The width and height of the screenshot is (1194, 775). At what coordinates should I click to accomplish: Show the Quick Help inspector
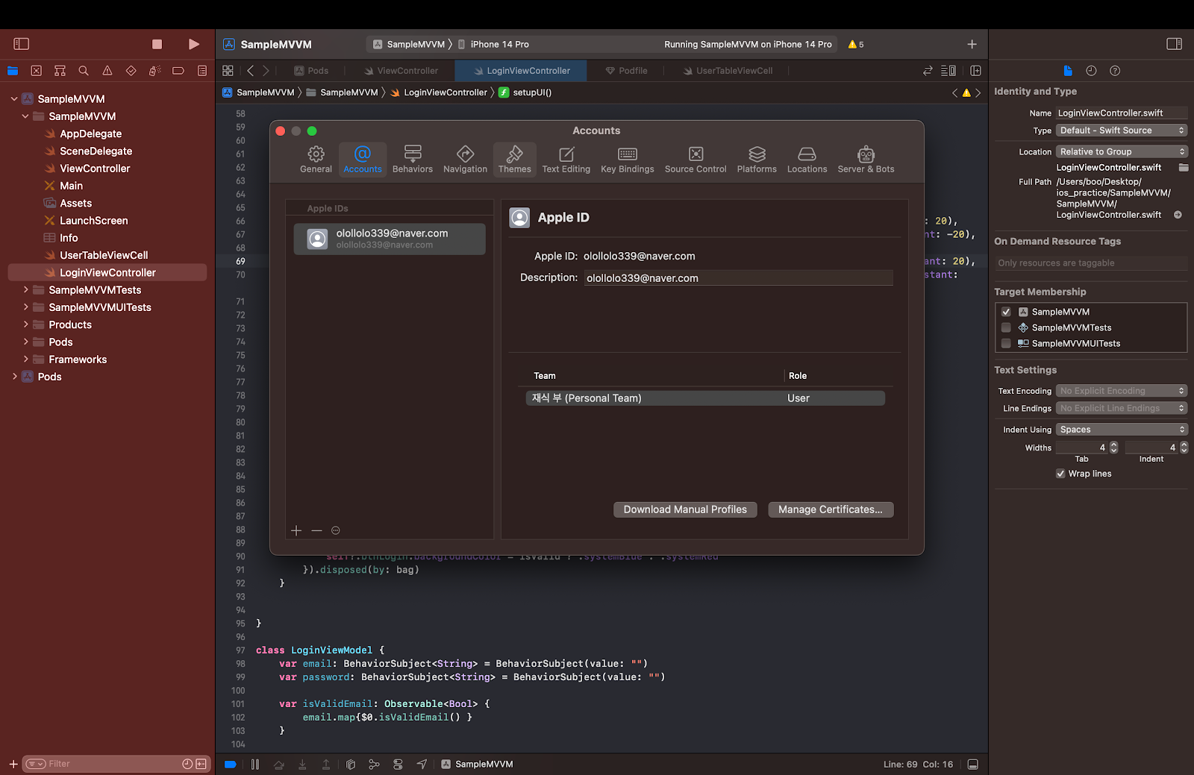(x=1115, y=71)
